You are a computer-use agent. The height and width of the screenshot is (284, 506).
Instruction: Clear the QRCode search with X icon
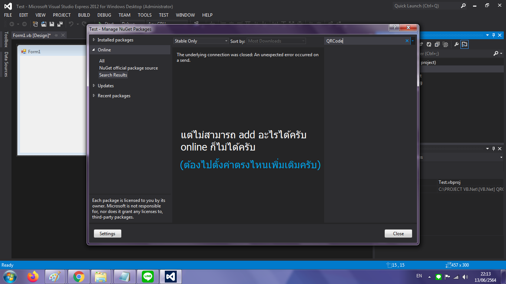pyautogui.click(x=407, y=41)
